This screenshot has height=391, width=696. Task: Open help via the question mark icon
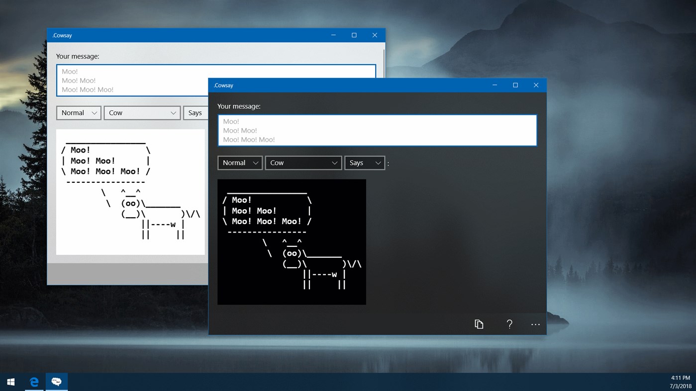point(509,324)
